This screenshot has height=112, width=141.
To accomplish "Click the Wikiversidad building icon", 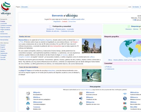I will [28, 103].
